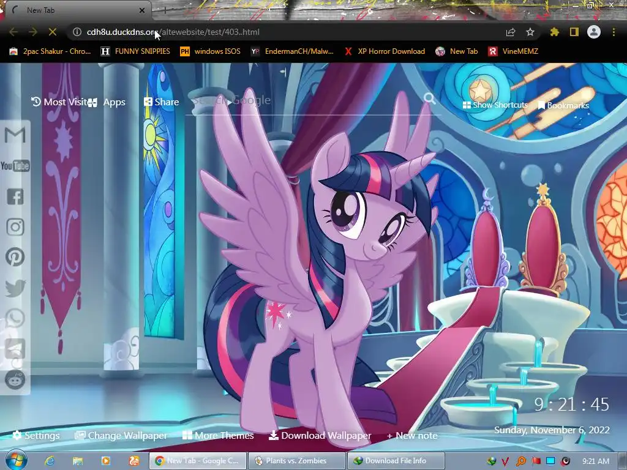Open new tab Settings
627x470 pixels.
point(36,435)
